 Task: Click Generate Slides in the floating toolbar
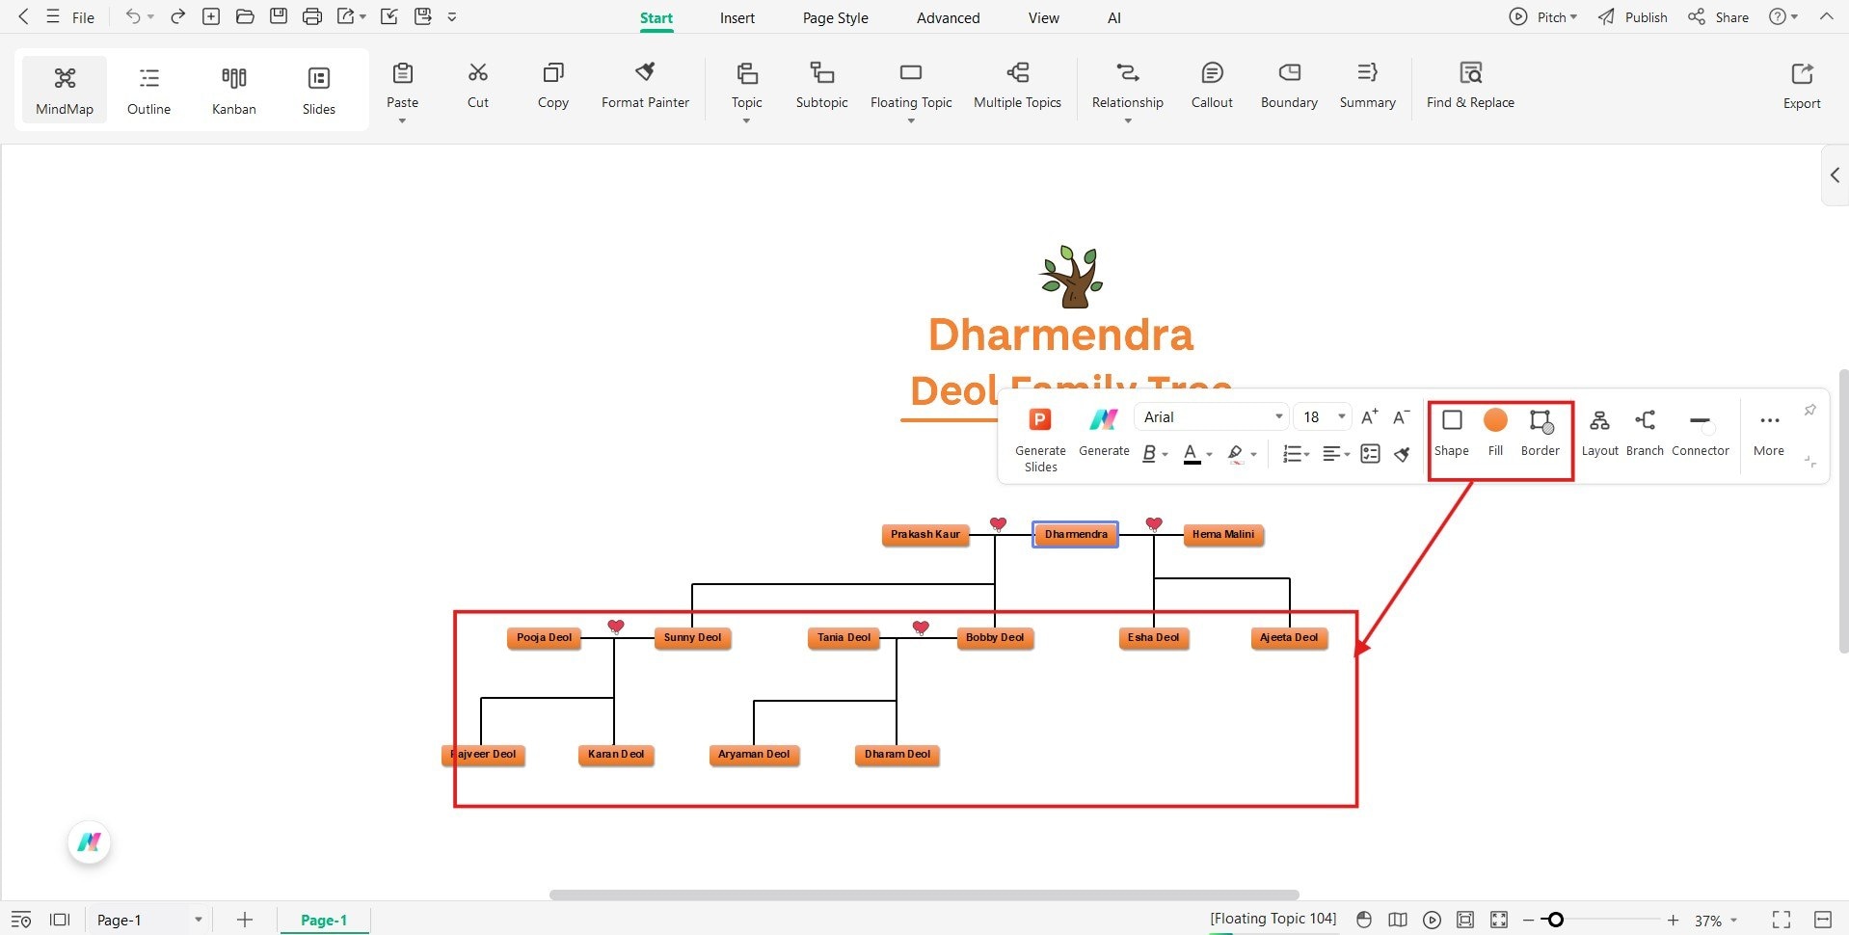tap(1039, 434)
